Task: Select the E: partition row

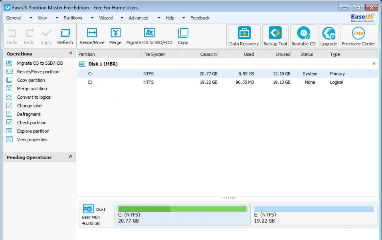Action: pyautogui.click(x=227, y=82)
